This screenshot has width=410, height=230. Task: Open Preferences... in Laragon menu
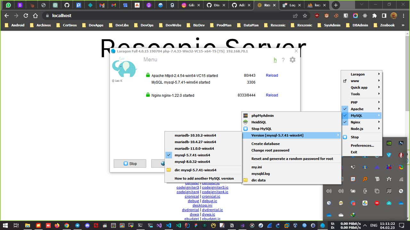click(362, 145)
